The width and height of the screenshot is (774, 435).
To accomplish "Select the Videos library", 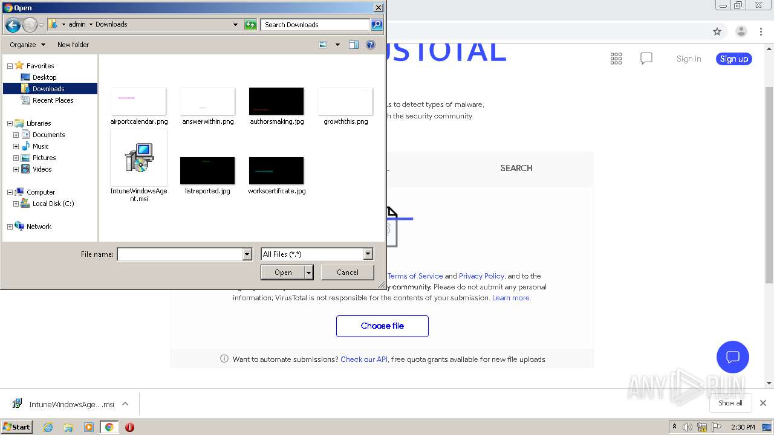I will pyautogui.click(x=42, y=169).
